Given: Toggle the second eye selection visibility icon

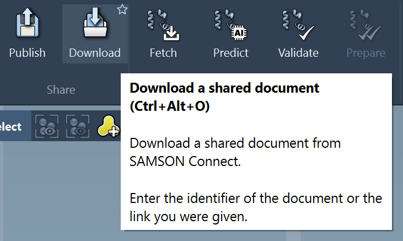Looking at the screenshot, I should [x=78, y=126].
